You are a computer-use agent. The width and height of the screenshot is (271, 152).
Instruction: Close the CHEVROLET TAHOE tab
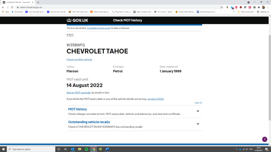pos(33,2)
